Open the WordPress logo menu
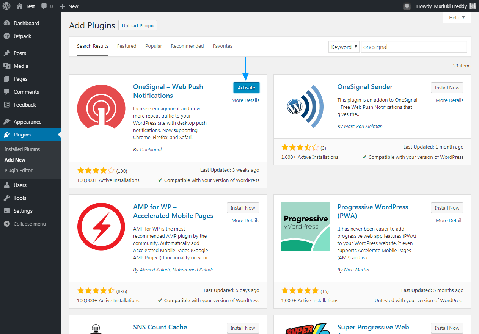This screenshot has width=479, height=334. [6, 6]
